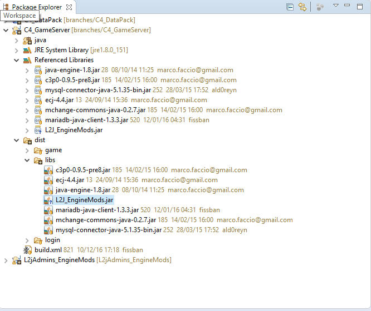This screenshot has height=311, width=371.
Task: Click jar icon of c3p0 in Referenced Libraries
Action: (38, 80)
